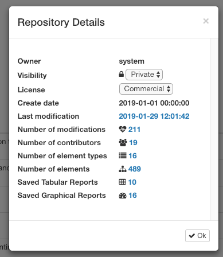The width and height of the screenshot is (223, 257).
Task: Click the lock icon beside Visibility
Action: click(x=122, y=74)
